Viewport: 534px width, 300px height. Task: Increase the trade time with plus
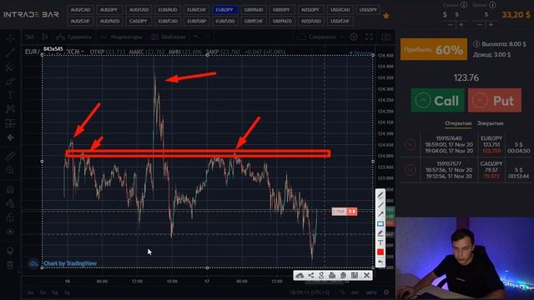[491, 25]
